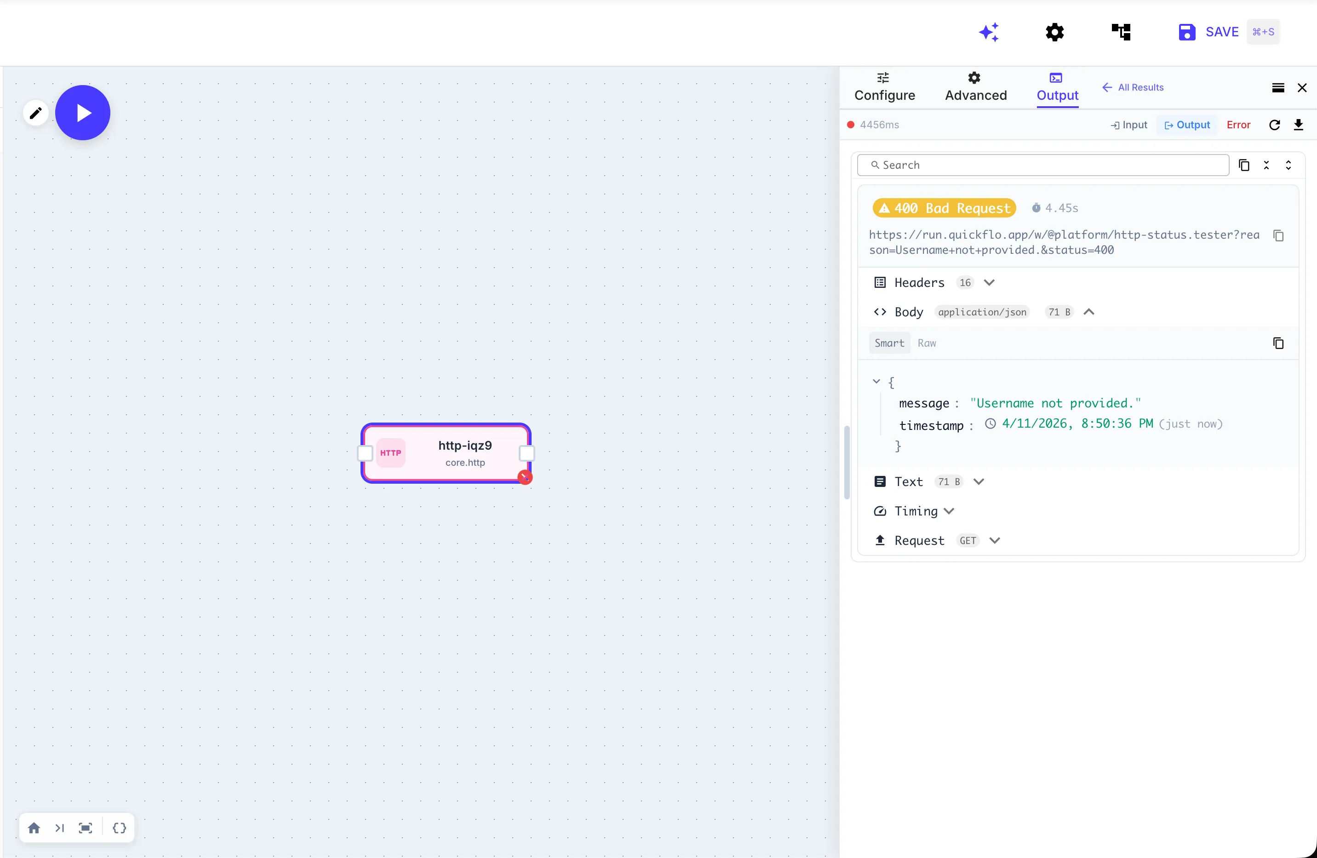Image resolution: width=1317 pixels, height=858 pixels.
Task: Click the HTTP icon on the node
Action: [391, 453]
